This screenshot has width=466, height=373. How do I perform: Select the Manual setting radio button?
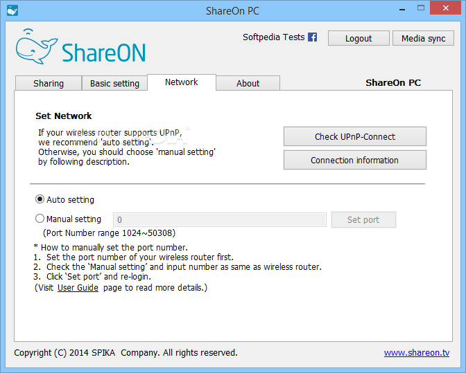[x=40, y=219]
